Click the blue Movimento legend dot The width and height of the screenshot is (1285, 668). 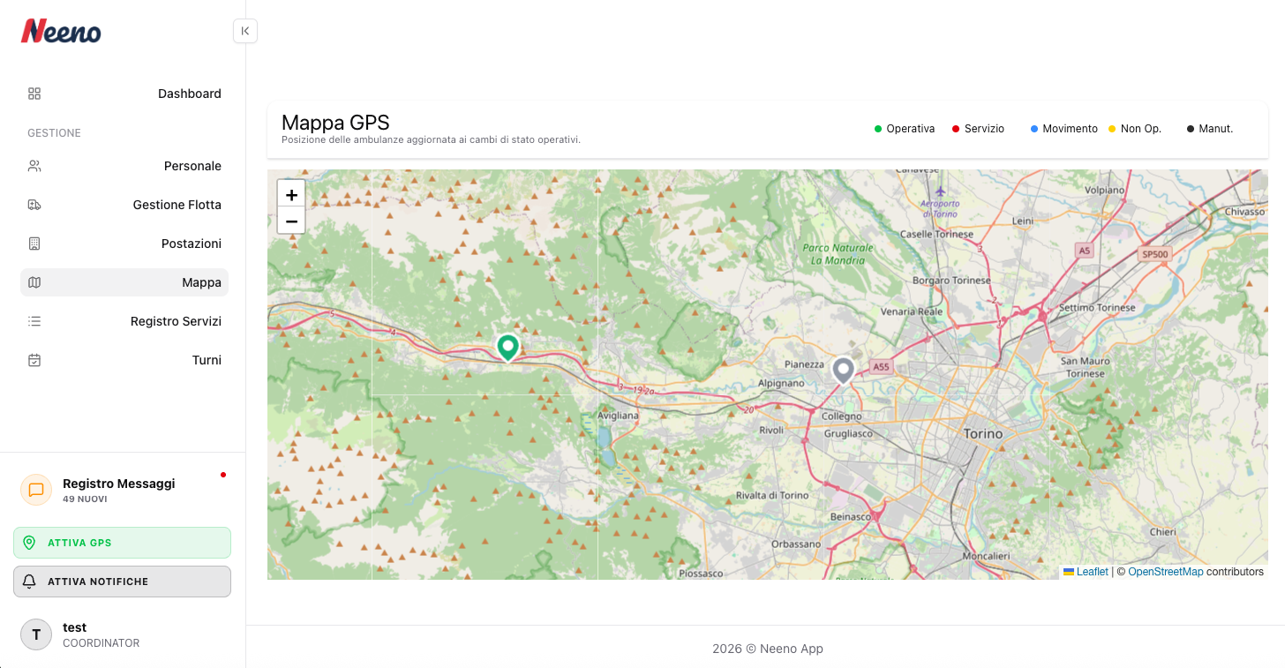[1034, 129]
